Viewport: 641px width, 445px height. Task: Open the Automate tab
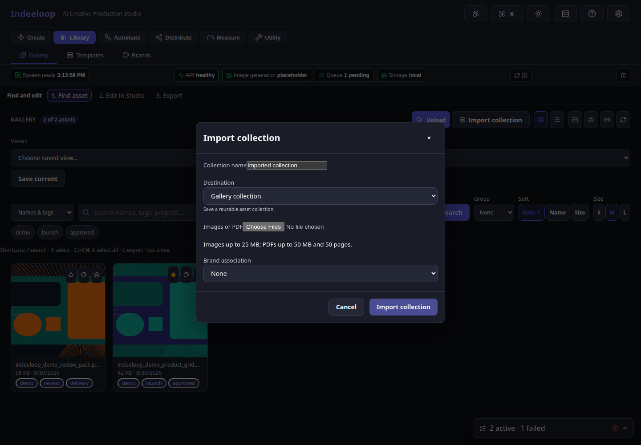coord(122,38)
